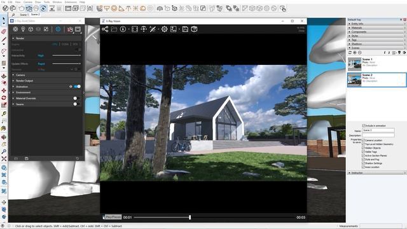Expand the Entity Info tray panel
Viewport: 407px width, 229px height.
click(376, 24)
